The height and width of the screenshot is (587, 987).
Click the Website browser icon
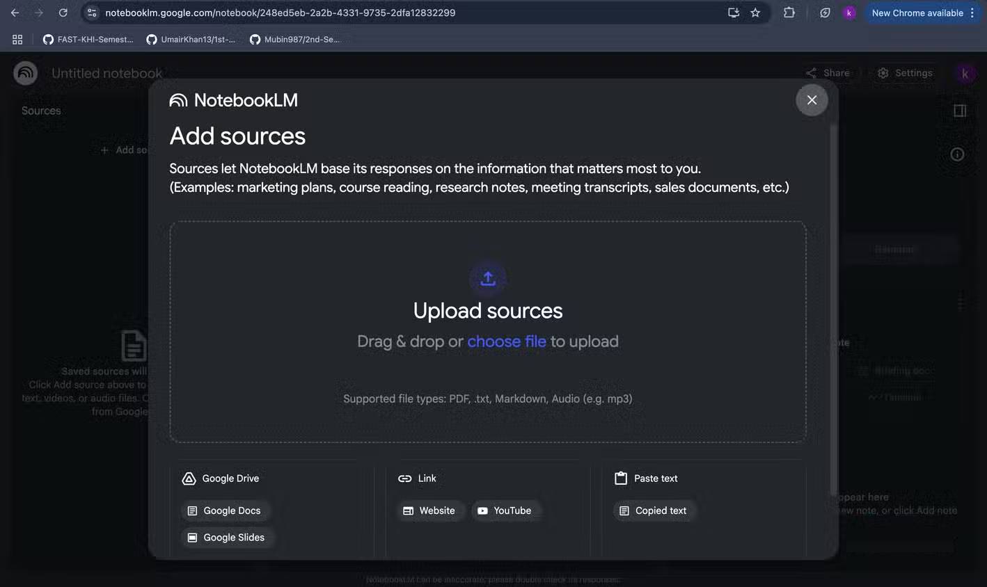(409, 510)
